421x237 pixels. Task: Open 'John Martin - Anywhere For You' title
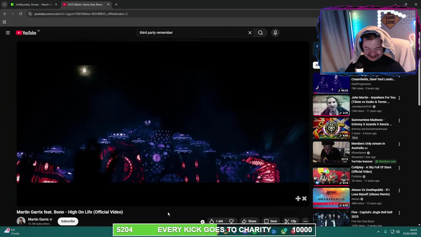click(373, 100)
